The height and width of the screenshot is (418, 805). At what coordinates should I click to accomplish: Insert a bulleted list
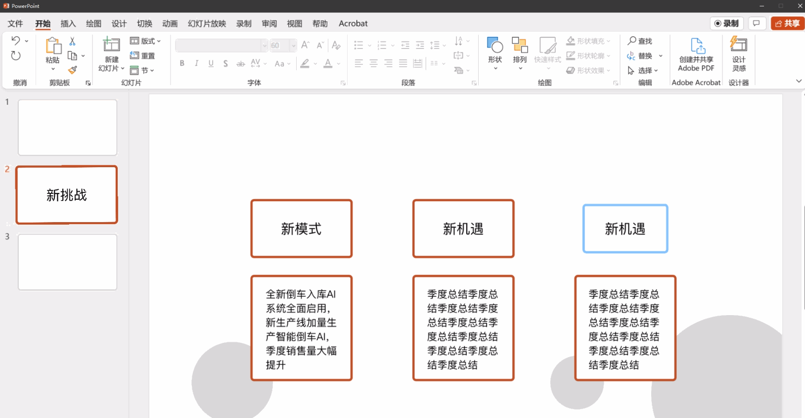[x=359, y=46]
